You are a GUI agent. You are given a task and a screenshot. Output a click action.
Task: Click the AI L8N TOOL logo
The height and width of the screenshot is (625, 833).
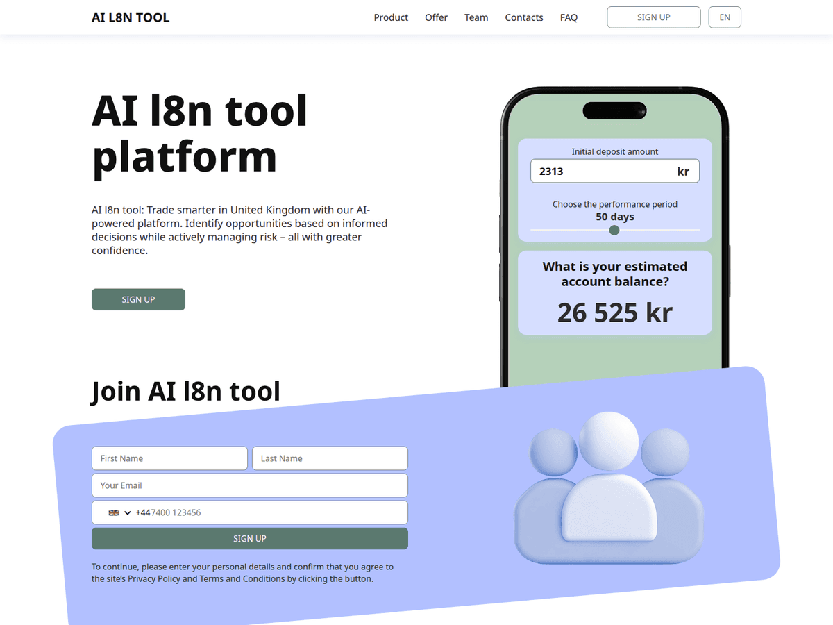pyautogui.click(x=131, y=17)
